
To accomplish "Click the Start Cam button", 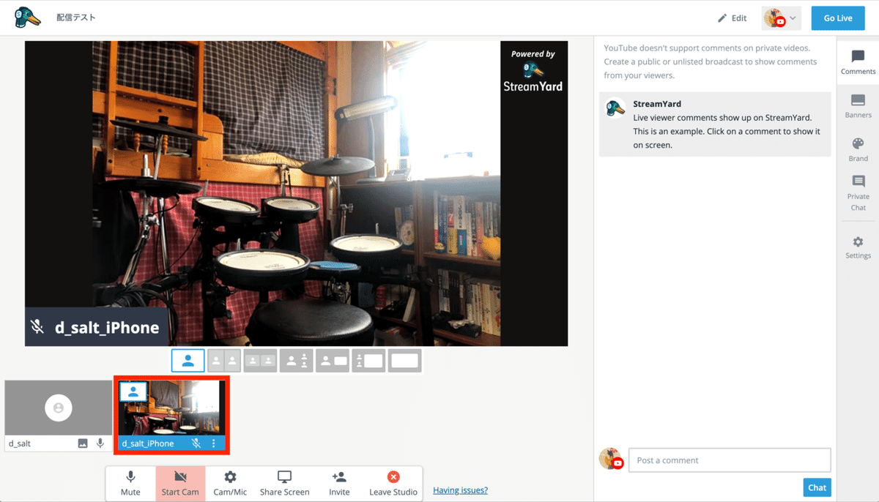I will point(180,484).
